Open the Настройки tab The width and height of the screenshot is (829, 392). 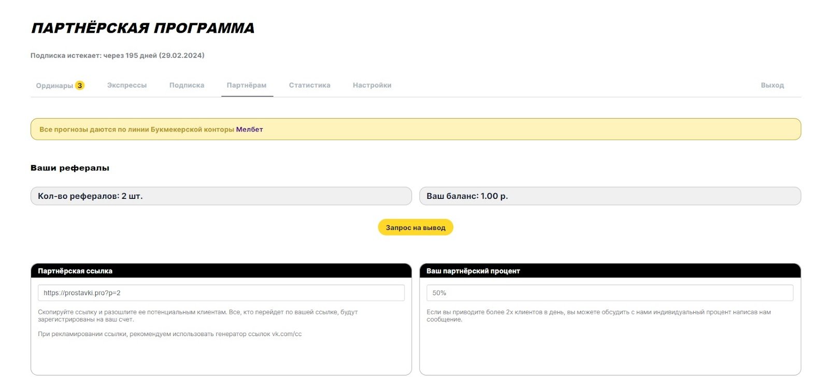coord(372,85)
